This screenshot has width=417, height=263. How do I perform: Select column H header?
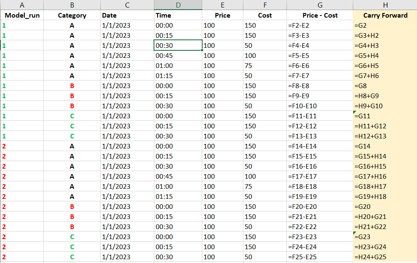(x=385, y=5)
